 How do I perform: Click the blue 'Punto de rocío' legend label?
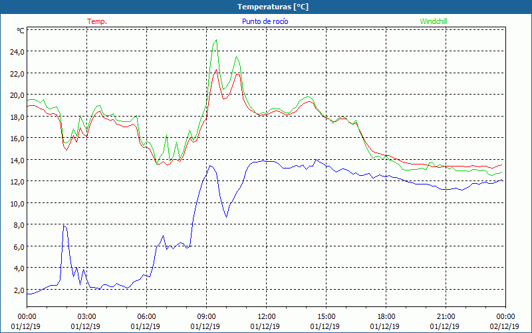click(x=265, y=21)
